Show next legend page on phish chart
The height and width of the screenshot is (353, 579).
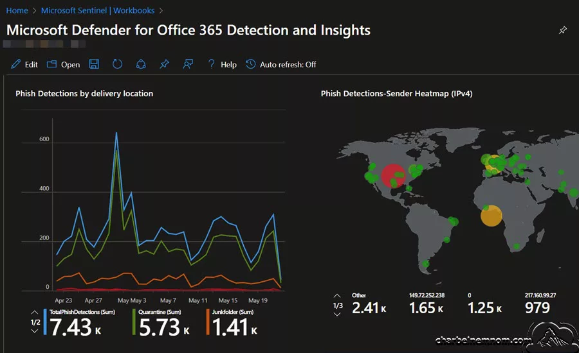pos(35,331)
